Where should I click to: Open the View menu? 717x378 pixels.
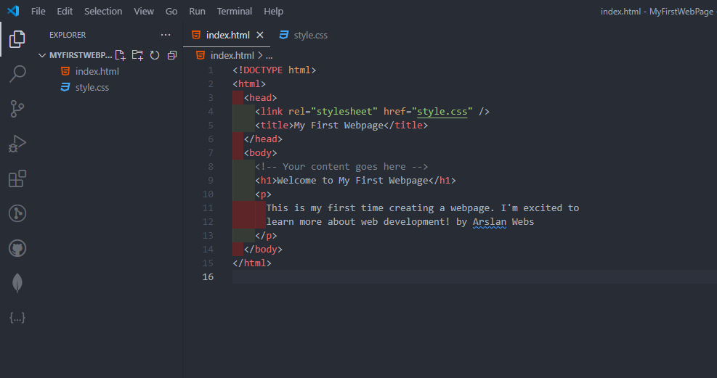point(144,11)
